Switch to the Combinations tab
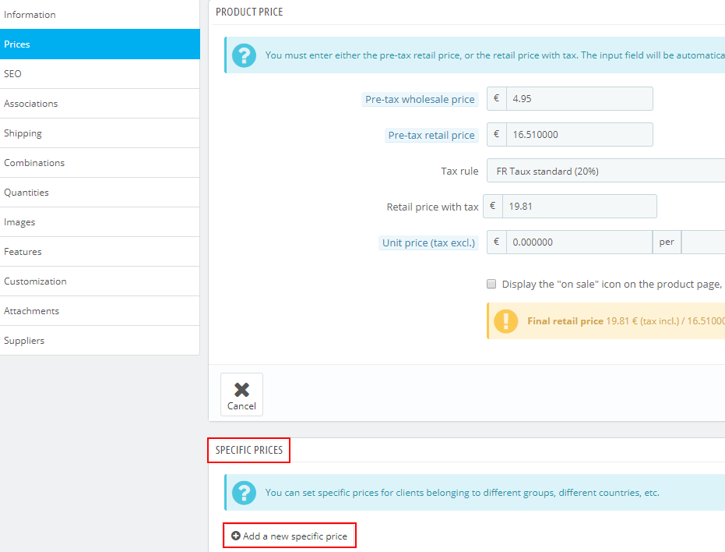The width and height of the screenshot is (725, 552). (100, 162)
